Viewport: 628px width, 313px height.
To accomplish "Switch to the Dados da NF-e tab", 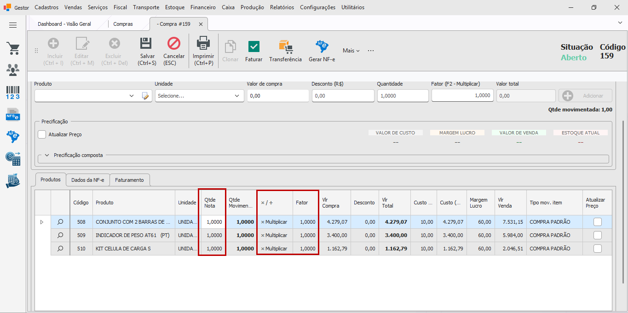I will (87, 180).
